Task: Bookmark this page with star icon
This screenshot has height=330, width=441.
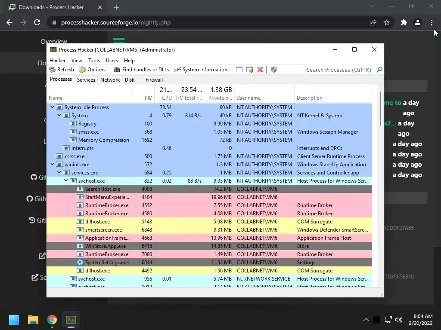Action: coord(387,22)
